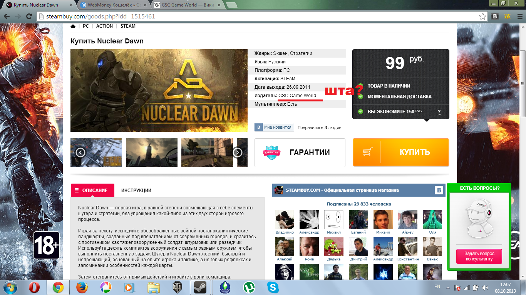This screenshot has height=295, width=526.
Task: Open Оля's avatar in the VK widget
Action: (x=432, y=220)
